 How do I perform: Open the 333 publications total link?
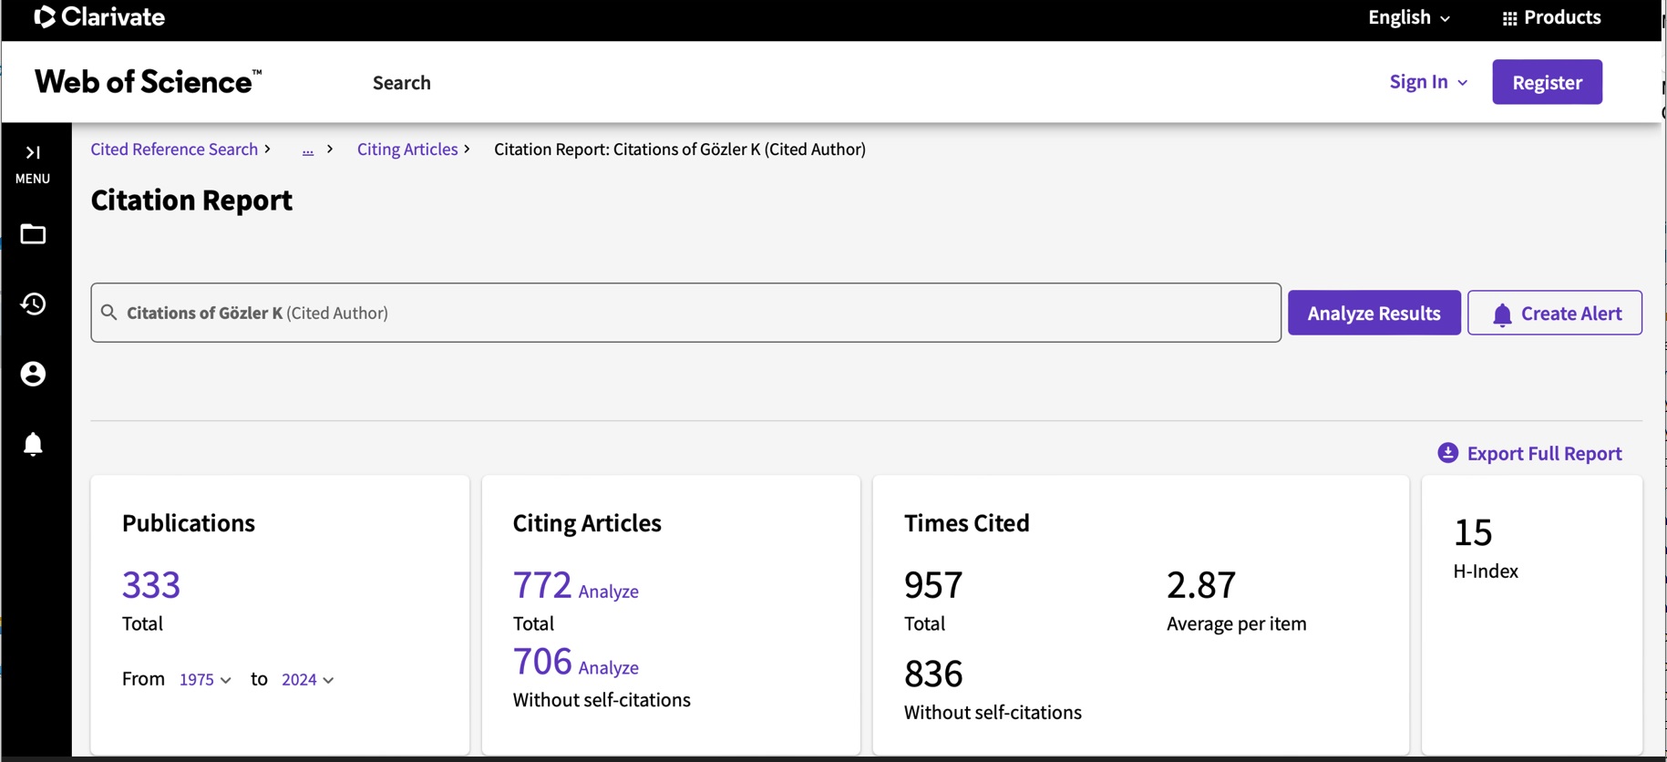[x=151, y=584]
